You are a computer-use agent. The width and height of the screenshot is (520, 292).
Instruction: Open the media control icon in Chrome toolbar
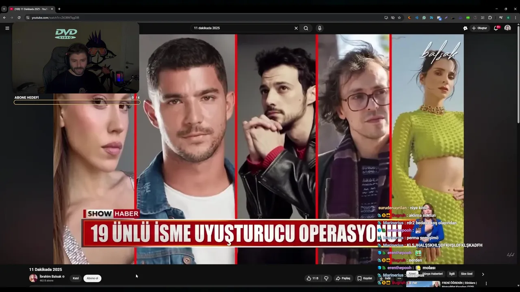point(501,17)
